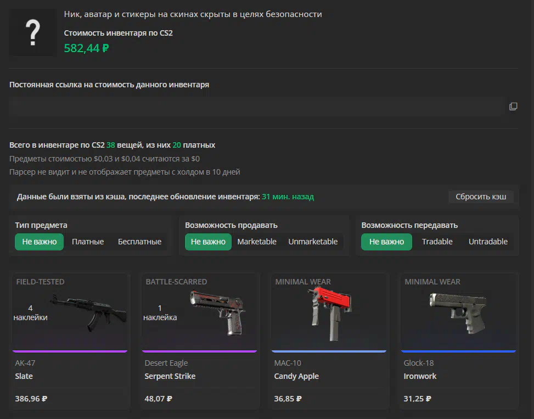This screenshot has height=419, width=534.
Task: Click the MAC-10 weapon name
Action: pos(288,363)
